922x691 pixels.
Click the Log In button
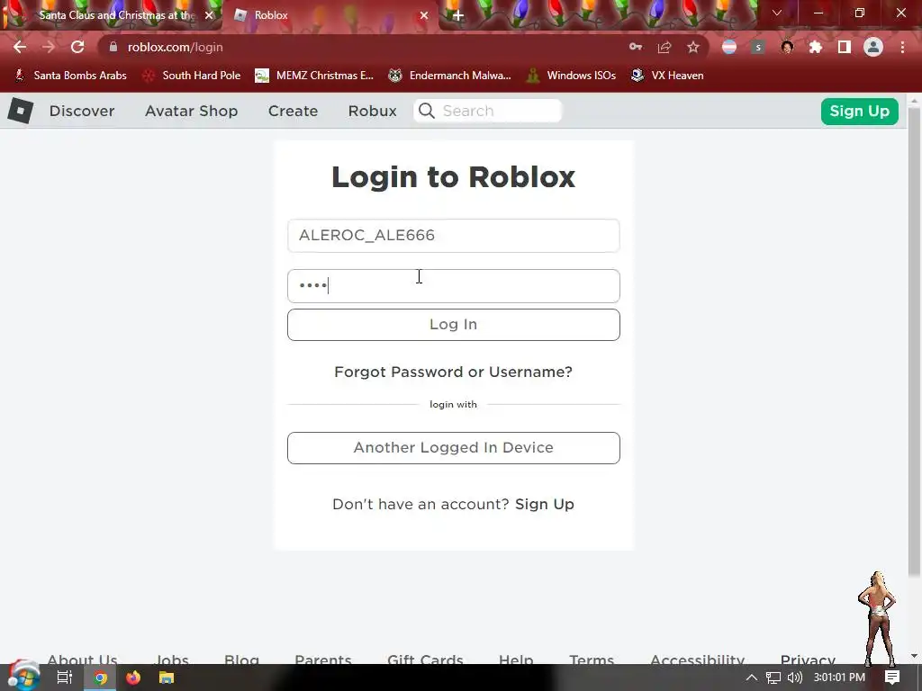pyautogui.click(x=454, y=324)
